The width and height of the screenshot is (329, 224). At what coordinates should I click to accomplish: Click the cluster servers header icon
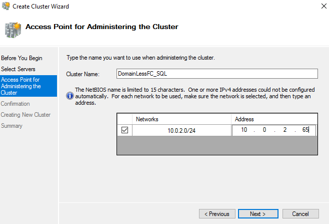coord(13,30)
